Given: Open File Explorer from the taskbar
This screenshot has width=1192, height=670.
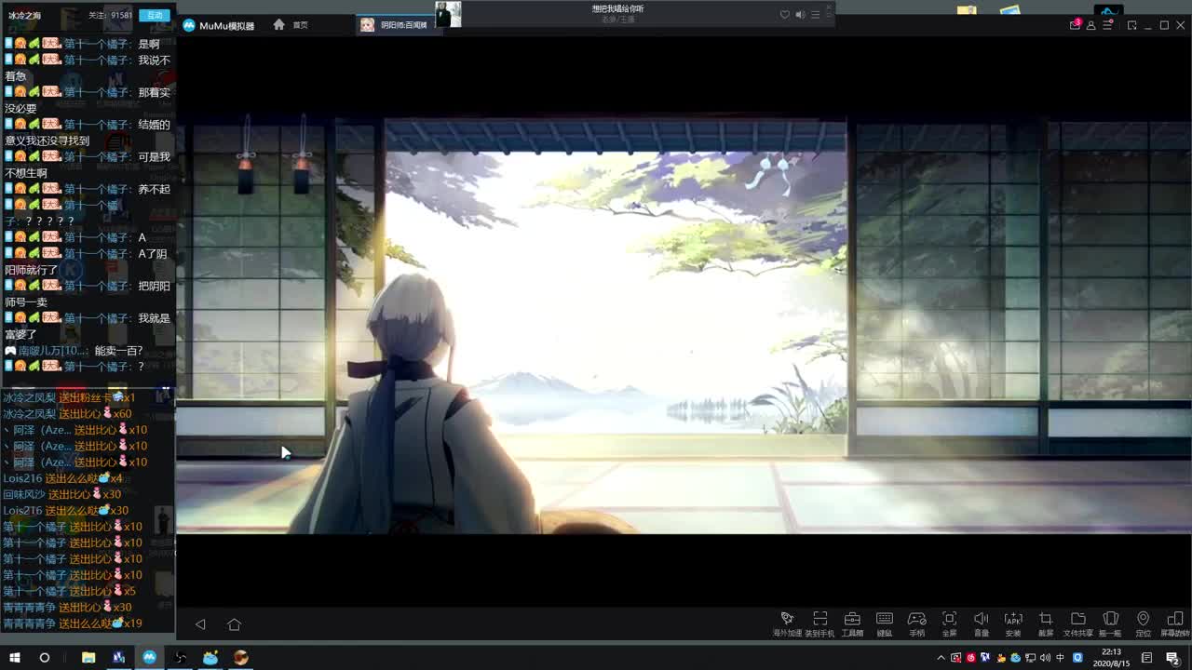Looking at the screenshot, I should pyautogui.click(x=88, y=657).
